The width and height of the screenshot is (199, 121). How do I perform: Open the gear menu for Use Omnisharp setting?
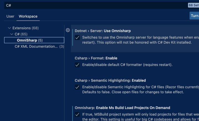click(68, 30)
